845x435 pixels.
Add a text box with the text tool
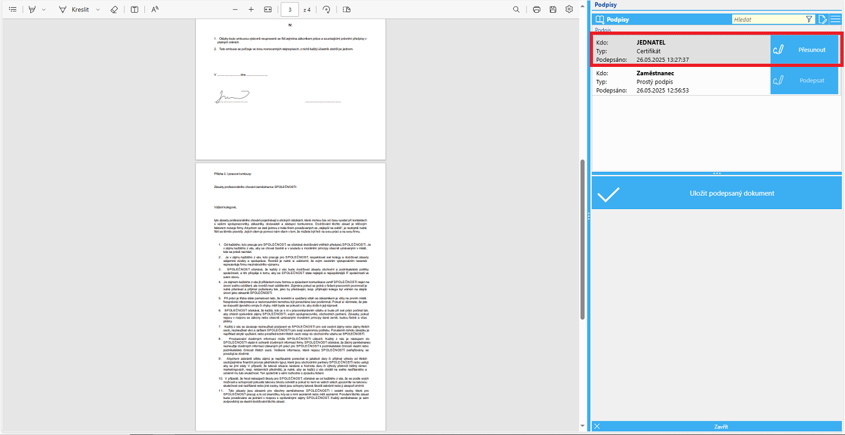134,10
